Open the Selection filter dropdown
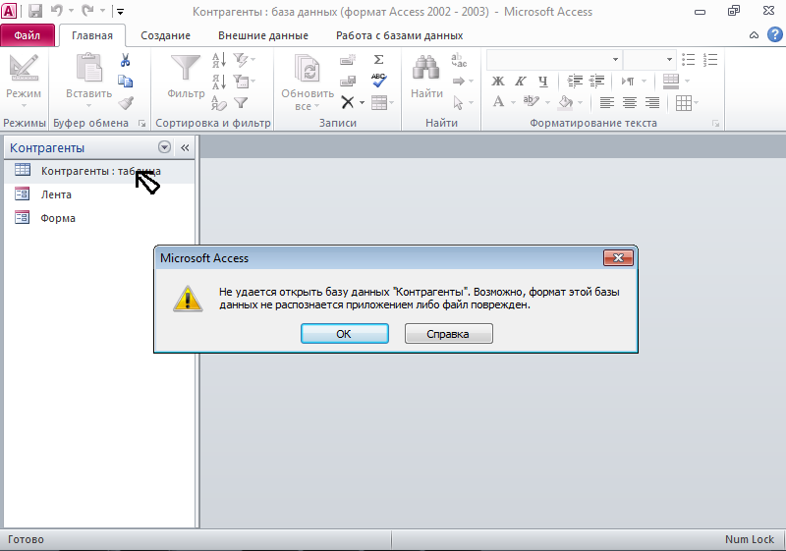Image resolution: width=786 pixels, height=551 pixels. [x=245, y=60]
